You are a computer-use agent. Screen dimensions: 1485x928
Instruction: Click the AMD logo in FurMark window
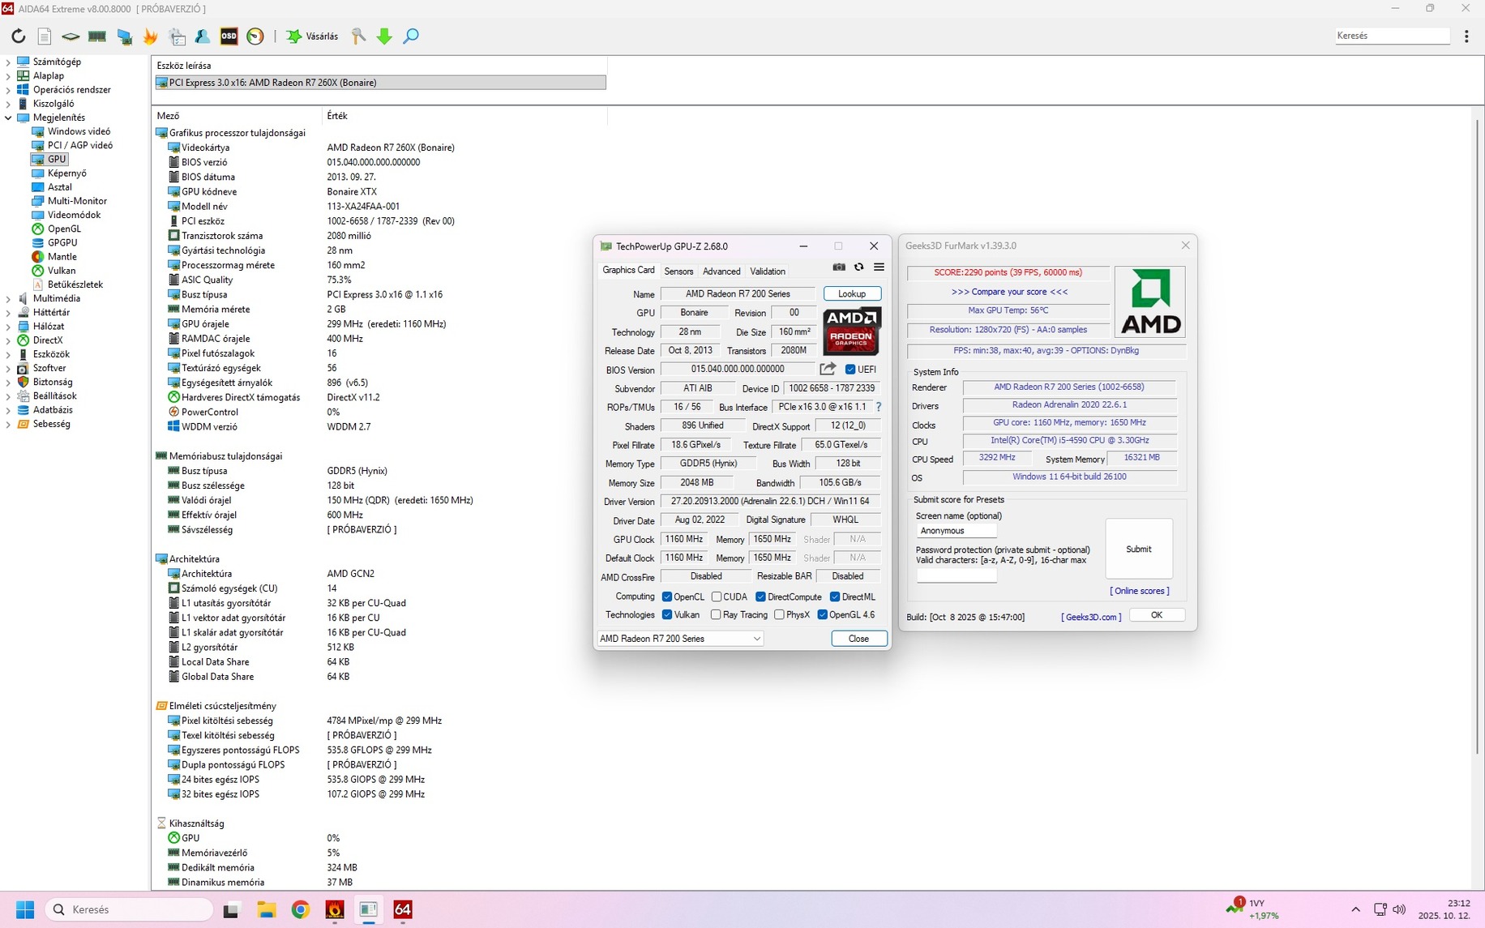tap(1150, 302)
